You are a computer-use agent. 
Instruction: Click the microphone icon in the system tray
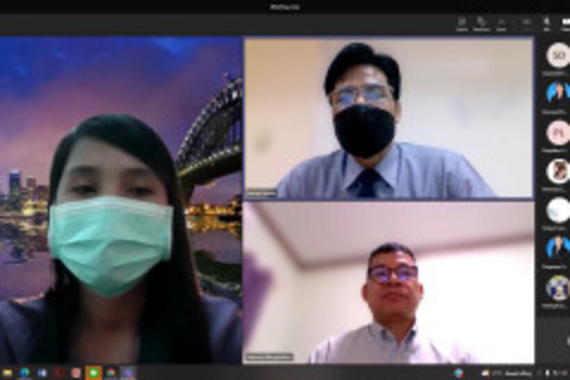click(547, 373)
